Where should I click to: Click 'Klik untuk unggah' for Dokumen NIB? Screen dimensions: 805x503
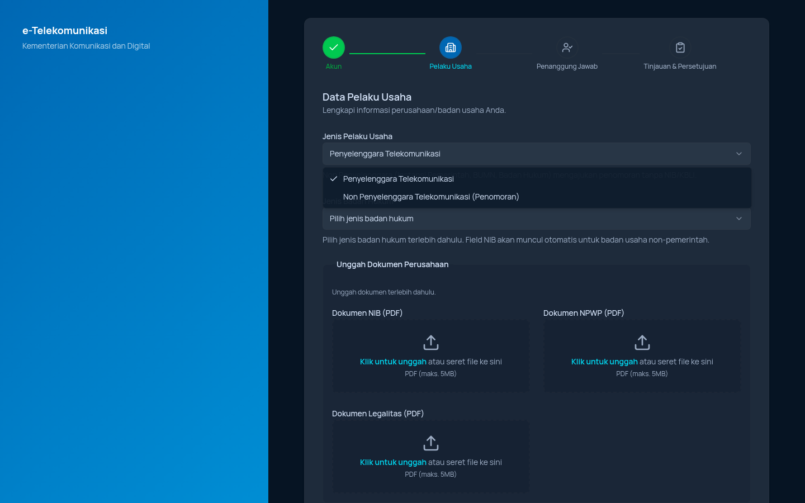pyautogui.click(x=393, y=362)
